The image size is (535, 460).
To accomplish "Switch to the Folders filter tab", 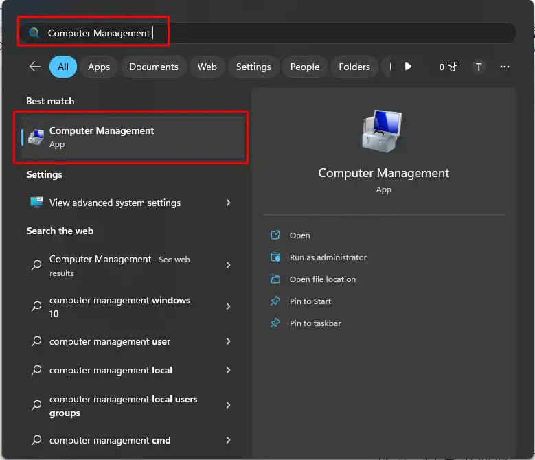I will 354,67.
